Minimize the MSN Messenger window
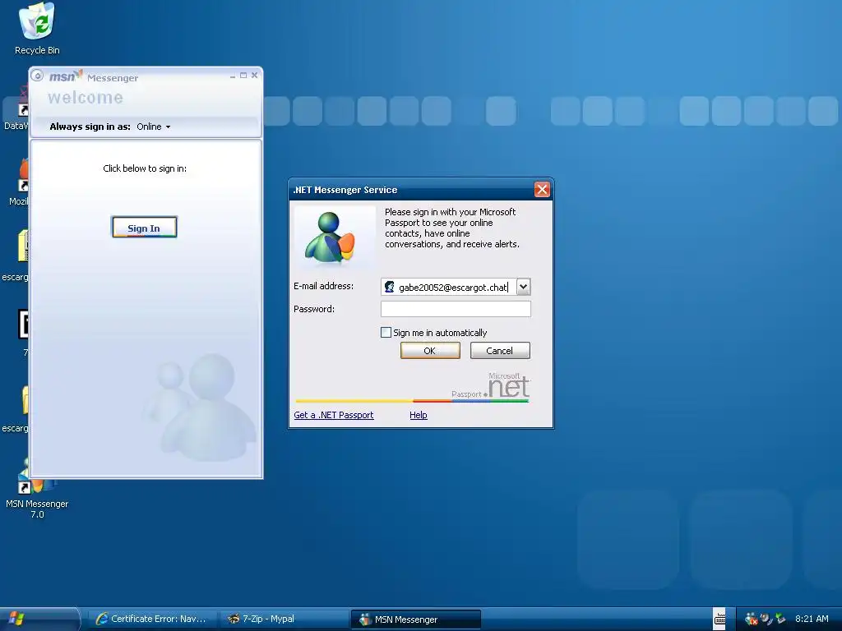This screenshot has width=842, height=631. 233,76
